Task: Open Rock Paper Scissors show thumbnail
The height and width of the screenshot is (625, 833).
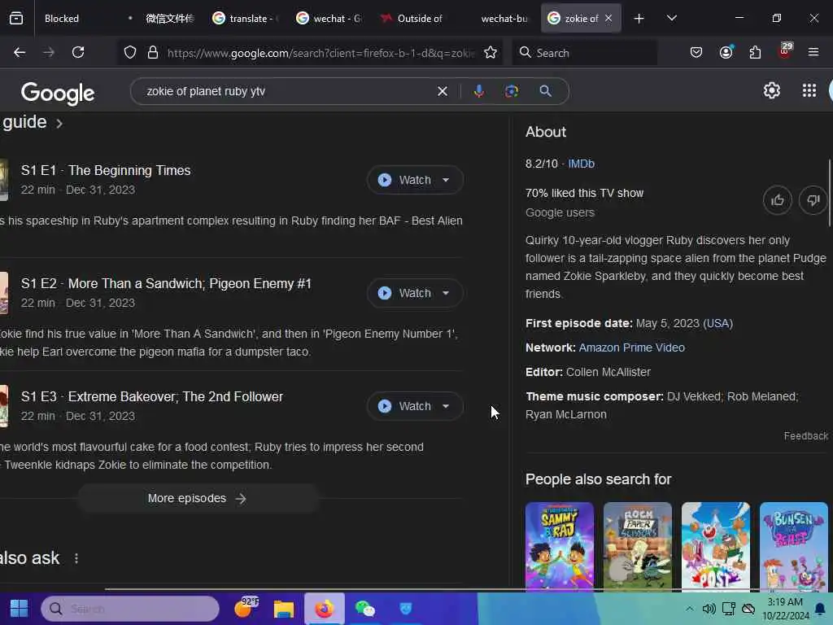Action: tap(638, 546)
